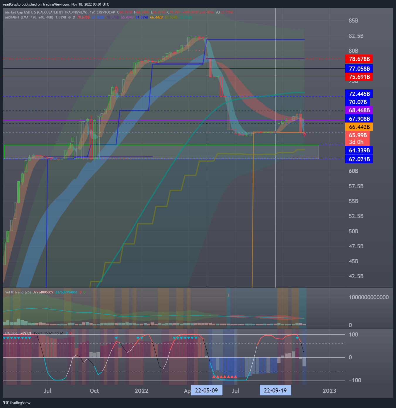Click the blue 81.839B legend value
Screen dimensions: 396x408
tap(142, 17)
